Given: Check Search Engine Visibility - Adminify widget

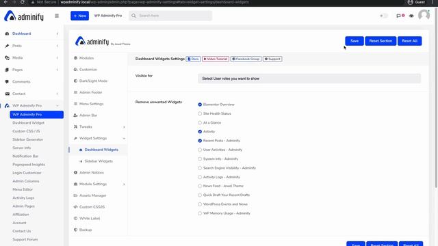Looking at the screenshot, I should tap(200, 168).
